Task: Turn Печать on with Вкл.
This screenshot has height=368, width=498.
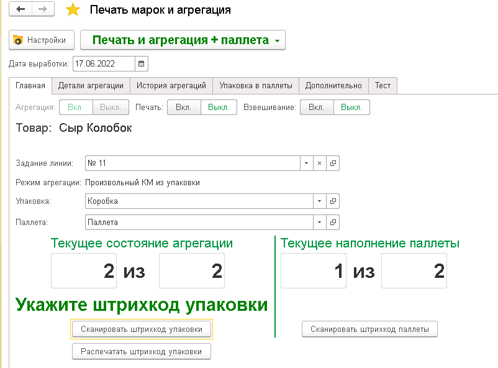Action: coord(184,107)
